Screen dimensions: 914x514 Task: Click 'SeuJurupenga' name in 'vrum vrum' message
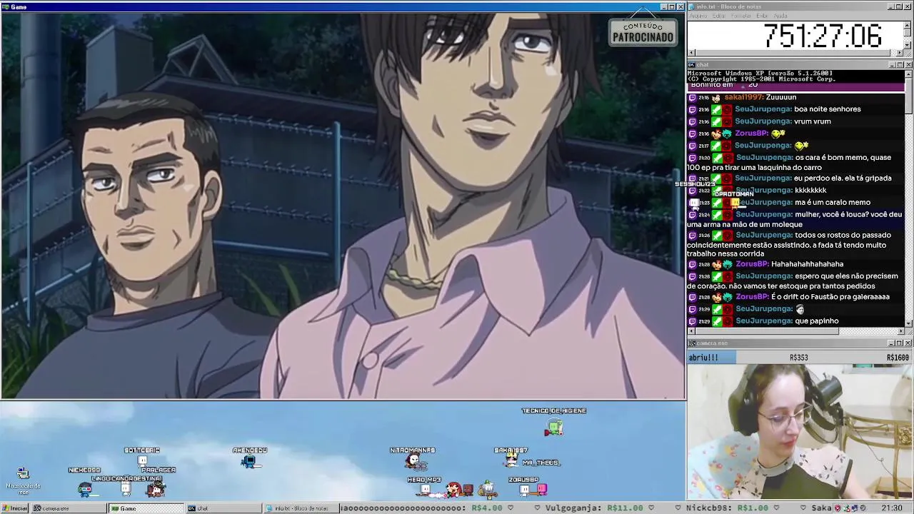[763, 121]
